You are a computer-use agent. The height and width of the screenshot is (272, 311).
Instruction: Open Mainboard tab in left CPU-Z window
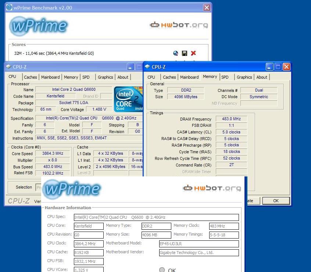(x=50, y=77)
